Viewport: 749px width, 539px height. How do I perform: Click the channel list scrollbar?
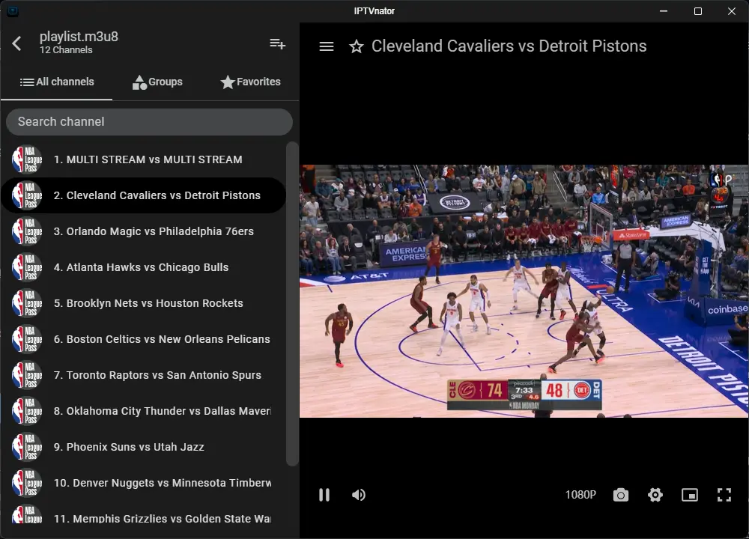pyautogui.click(x=292, y=304)
